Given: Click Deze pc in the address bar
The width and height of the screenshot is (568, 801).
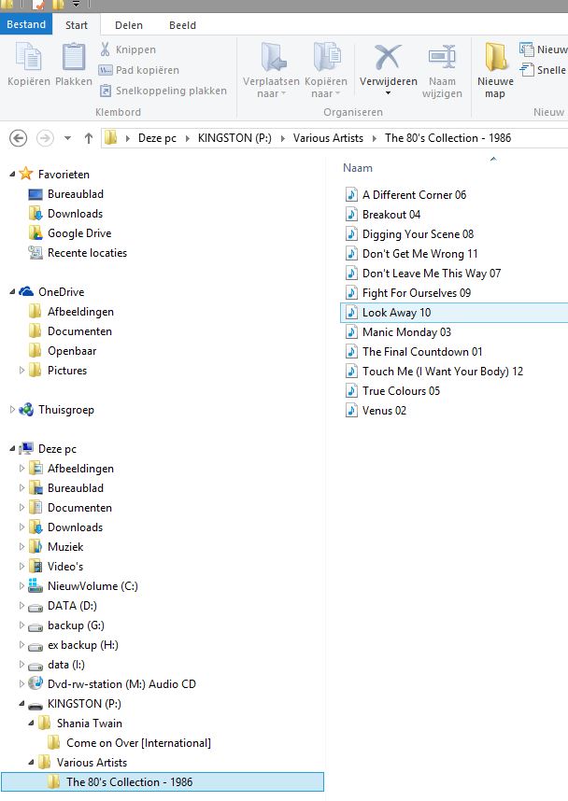Looking at the screenshot, I should pos(157,138).
